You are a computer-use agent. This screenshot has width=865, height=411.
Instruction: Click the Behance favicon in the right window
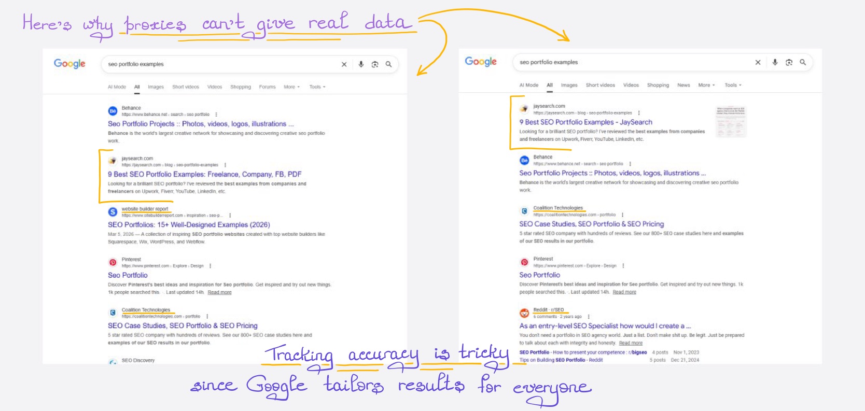click(524, 160)
